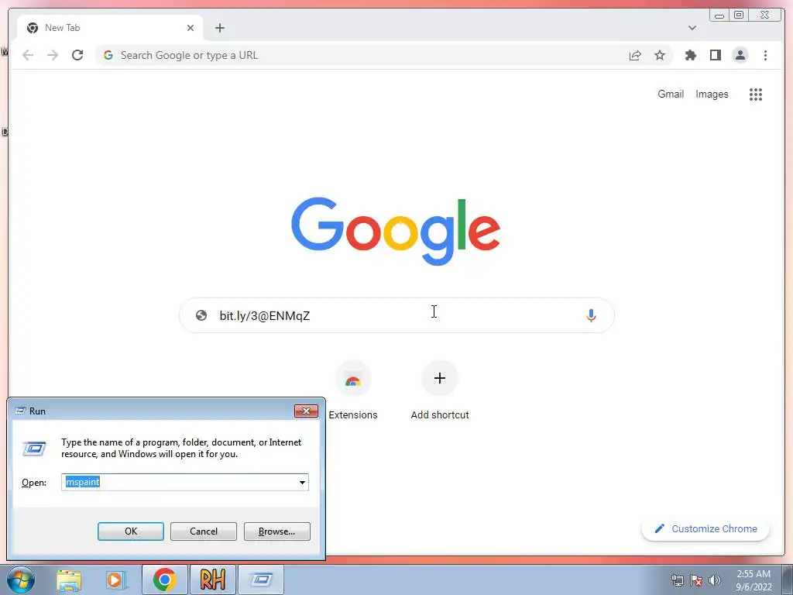The image size is (793, 595).
Task: Click the Chrome taskbar icon
Action: pyautogui.click(x=164, y=580)
